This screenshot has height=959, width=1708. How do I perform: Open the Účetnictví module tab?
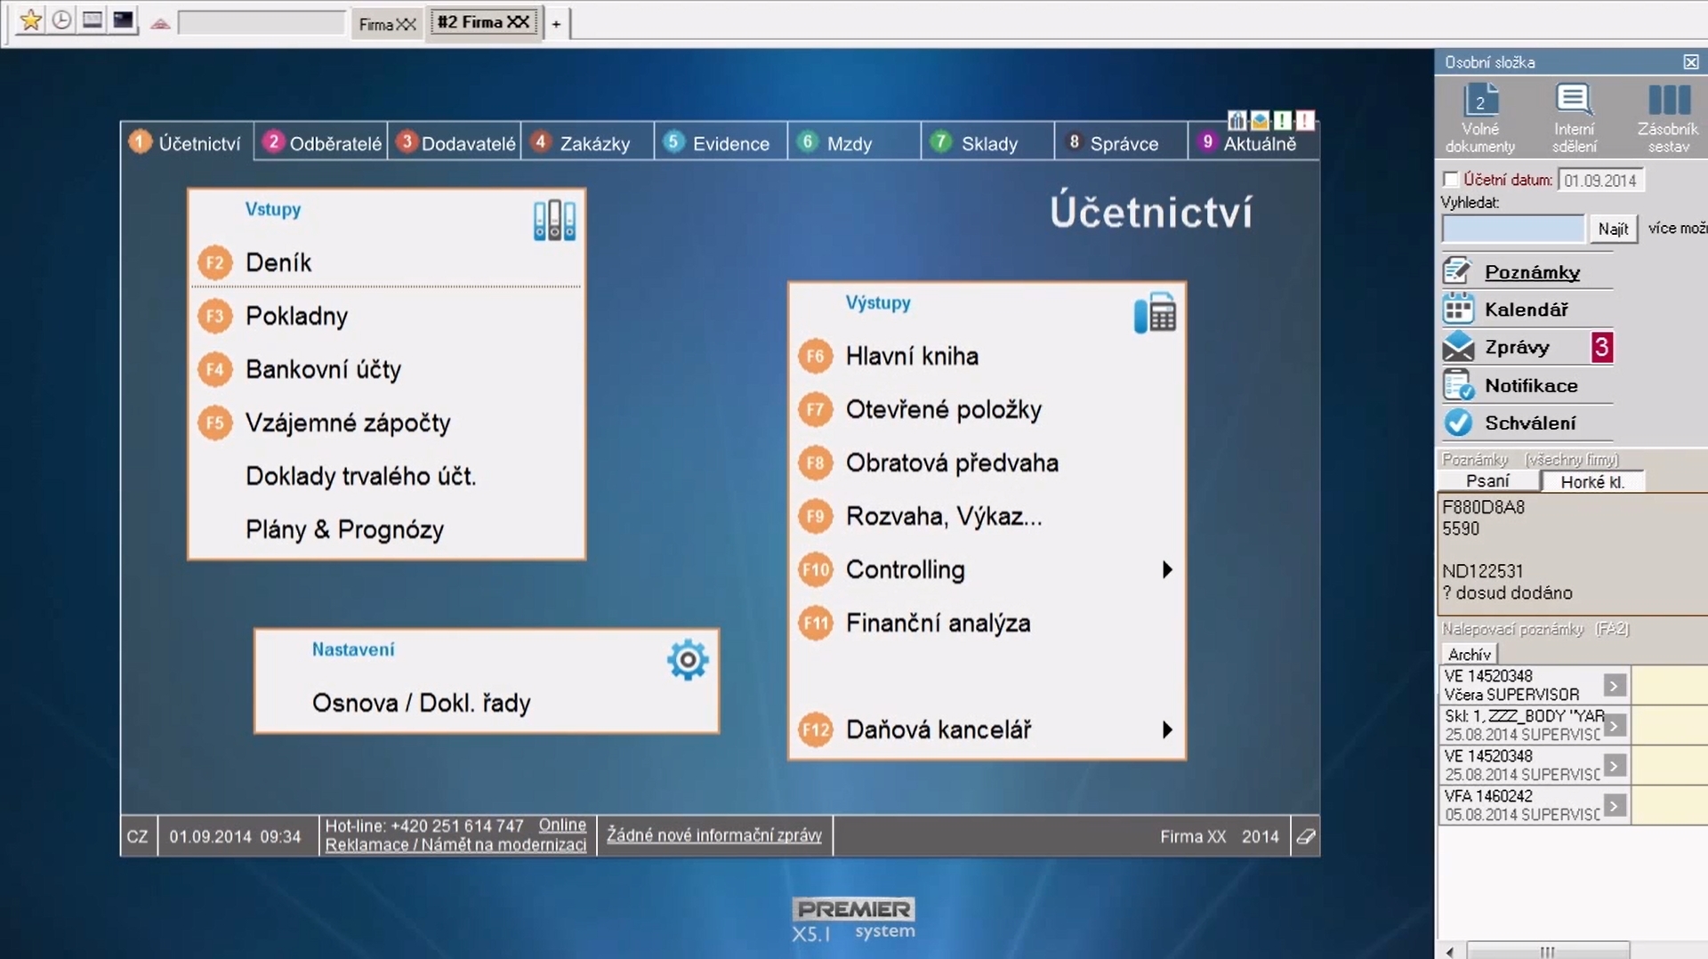click(187, 143)
